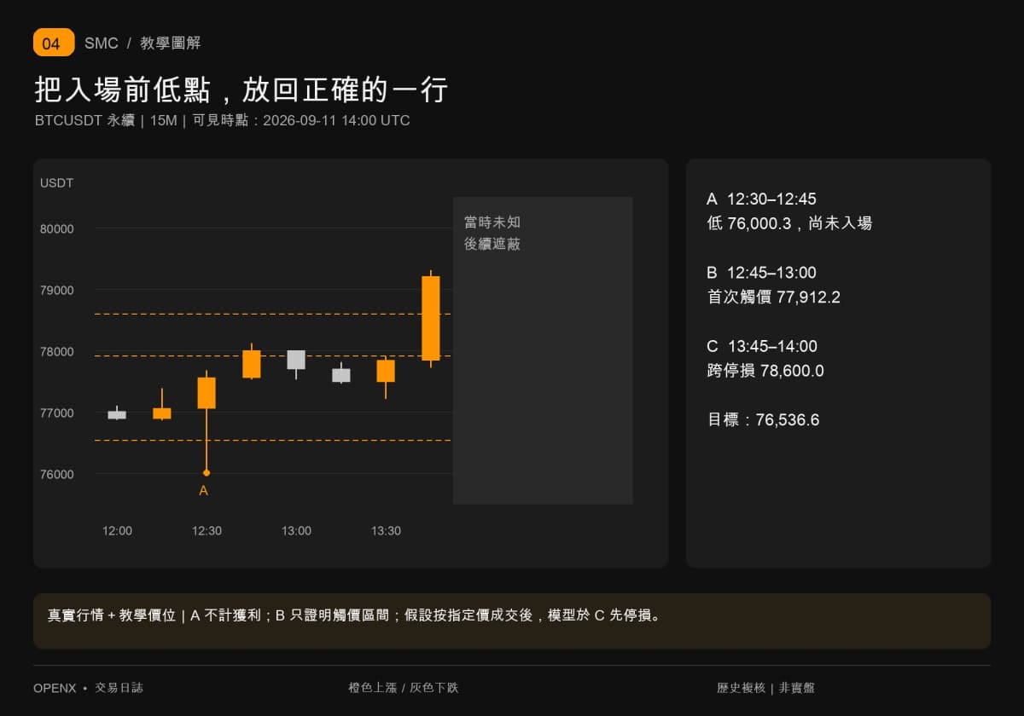Click the 12:30 time axis label
This screenshot has height=716, width=1024.
(207, 530)
